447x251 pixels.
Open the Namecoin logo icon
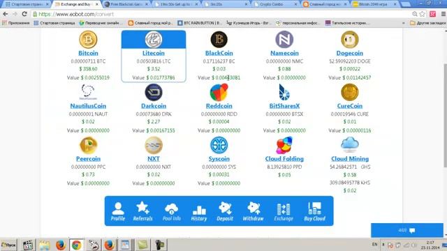click(x=284, y=39)
